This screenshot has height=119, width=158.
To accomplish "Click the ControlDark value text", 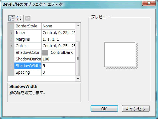I will (62, 53).
